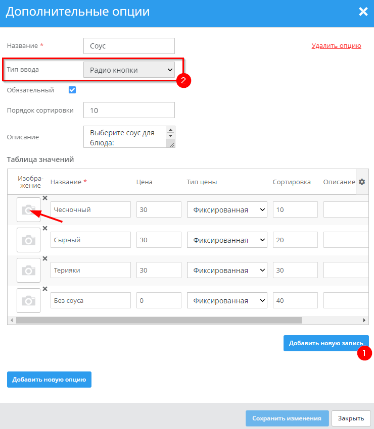374x429 pixels.
Task: Change price type for Без соуса row
Action: click(x=227, y=300)
